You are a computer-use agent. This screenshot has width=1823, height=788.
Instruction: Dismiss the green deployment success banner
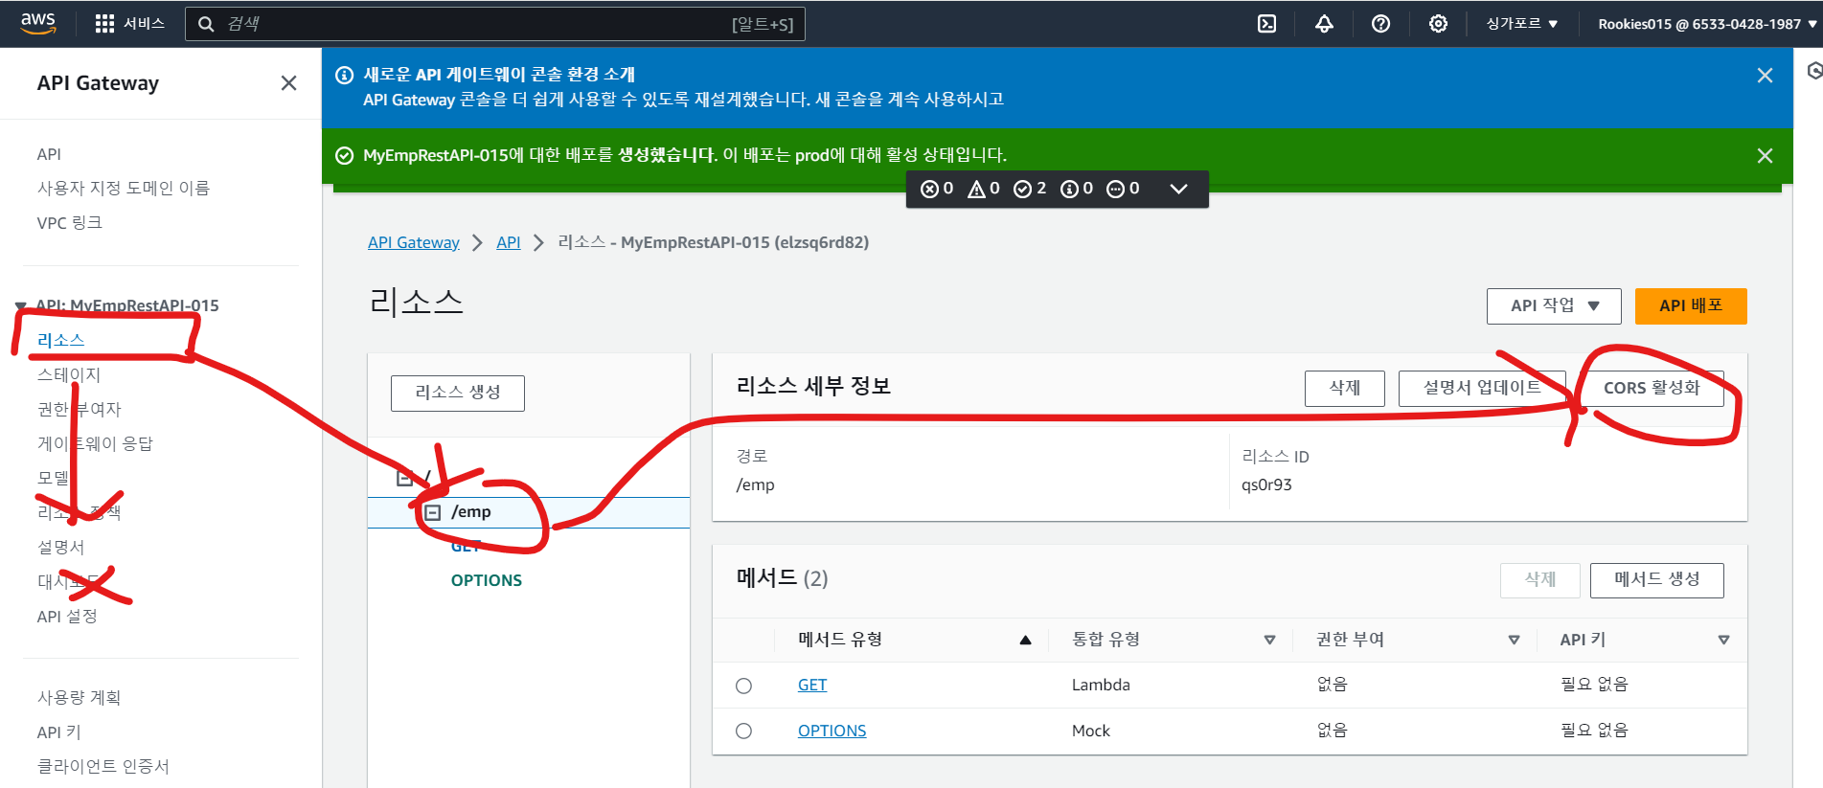1765,155
